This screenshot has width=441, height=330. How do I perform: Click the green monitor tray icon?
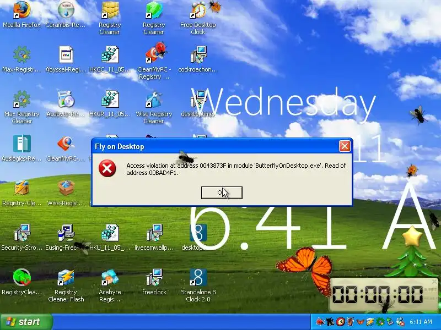390,322
